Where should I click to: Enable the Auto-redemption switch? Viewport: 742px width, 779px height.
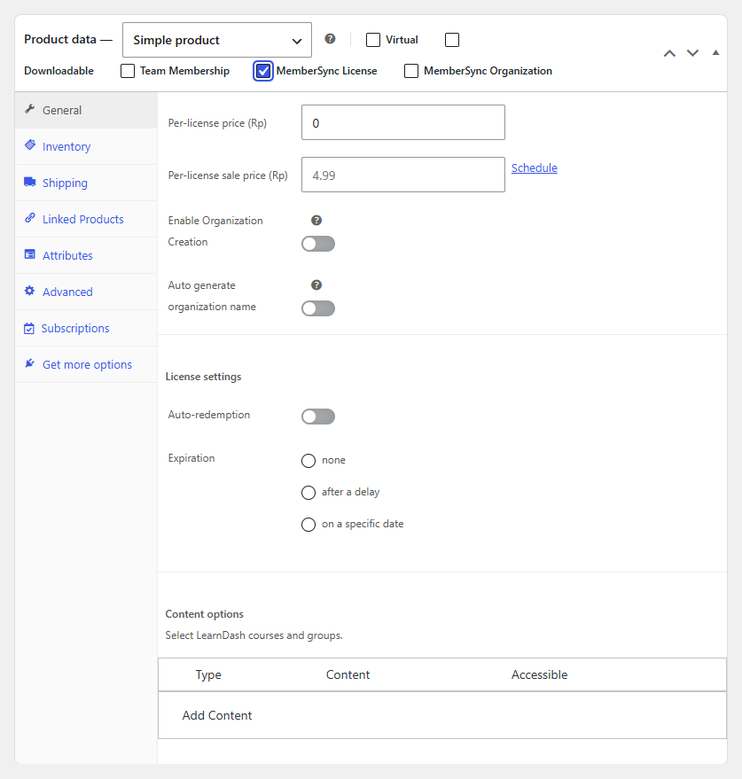318,417
